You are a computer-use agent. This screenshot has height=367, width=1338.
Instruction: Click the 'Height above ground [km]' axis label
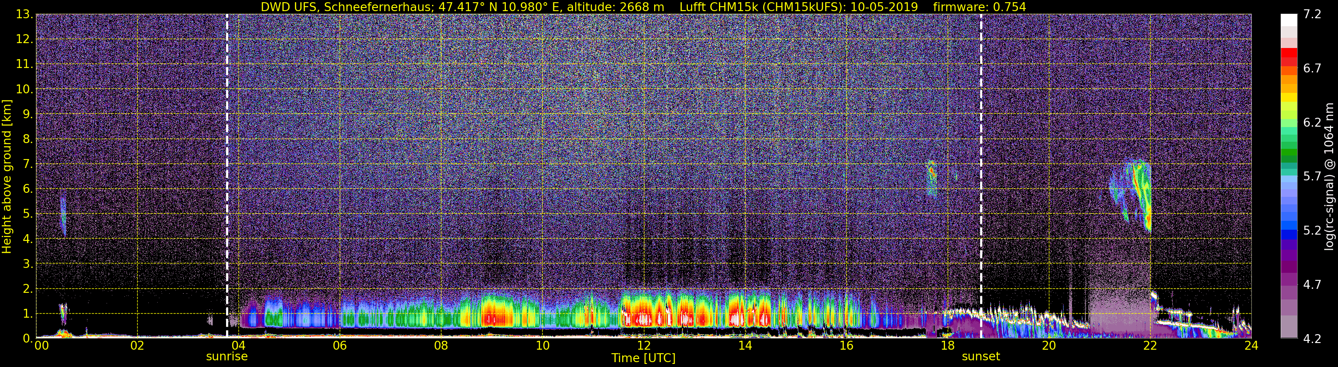(7, 177)
